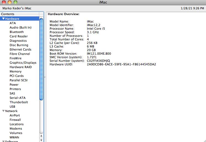The width and height of the screenshot is (206, 142).
Task: Open Volumes under Network
Action: [16, 133]
